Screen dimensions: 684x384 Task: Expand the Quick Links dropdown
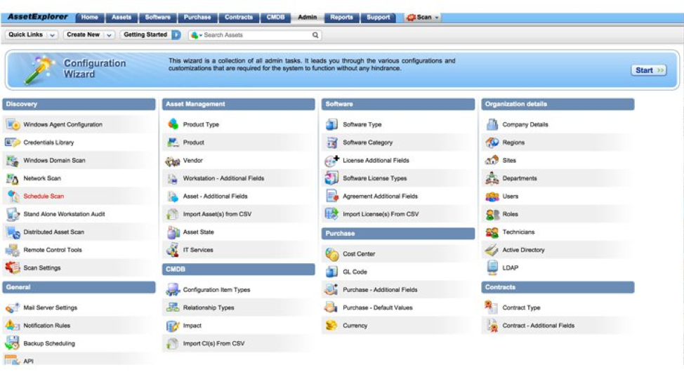(x=53, y=35)
